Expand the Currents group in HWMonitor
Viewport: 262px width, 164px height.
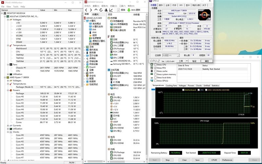pos(8,126)
